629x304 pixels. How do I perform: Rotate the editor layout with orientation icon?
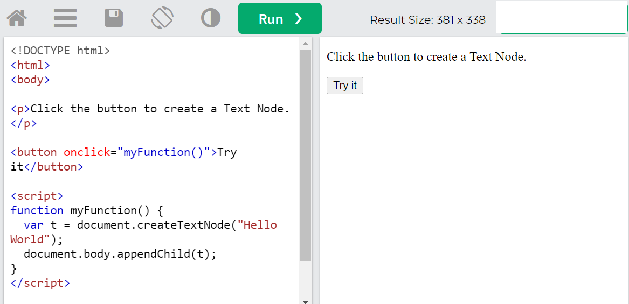pyautogui.click(x=162, y=18)
